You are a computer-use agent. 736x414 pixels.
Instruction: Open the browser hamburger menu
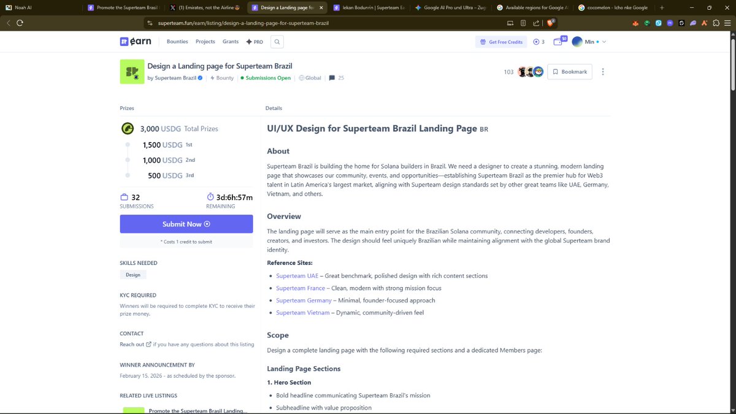[727, 23]
